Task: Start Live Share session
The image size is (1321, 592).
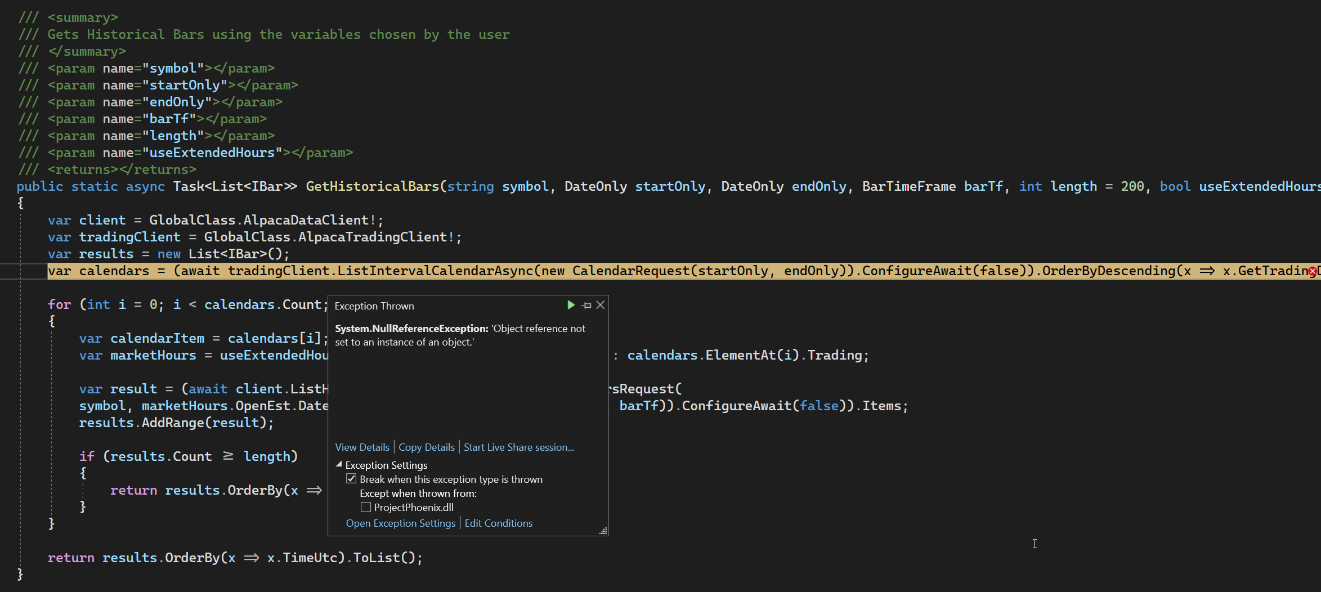Action: [x=518, y=447]
